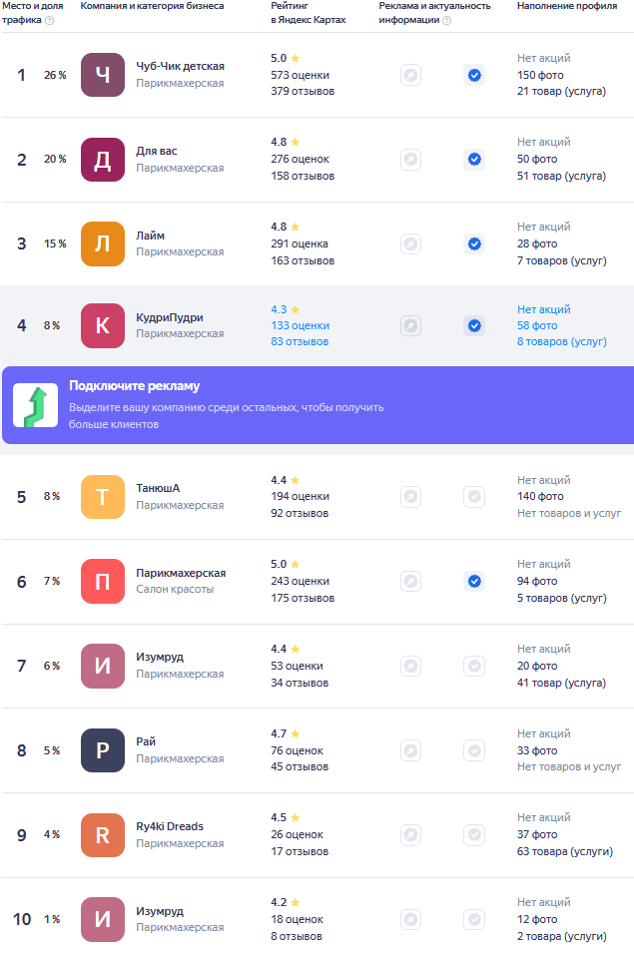Image resolution: width=634 pixels, height=958 pixels.
Task: Click the dark 'Р' avatar for Рай
Action: point(103,750)
